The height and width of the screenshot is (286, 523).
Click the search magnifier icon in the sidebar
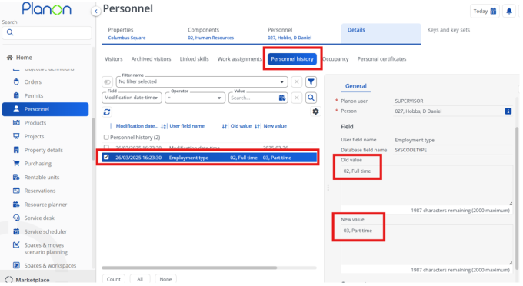10,32
